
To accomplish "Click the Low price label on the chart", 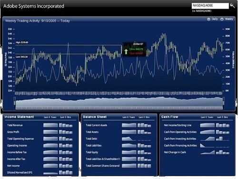I will click(x=21, y=57).
